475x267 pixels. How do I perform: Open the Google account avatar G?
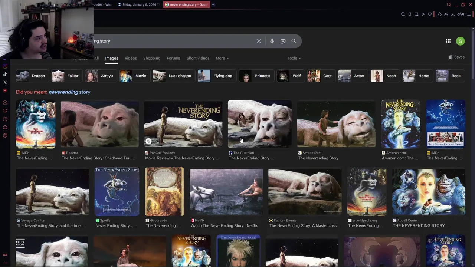pyautogui.click(x=460, y=41)
